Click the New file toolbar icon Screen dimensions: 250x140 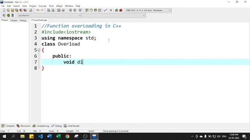4,10
